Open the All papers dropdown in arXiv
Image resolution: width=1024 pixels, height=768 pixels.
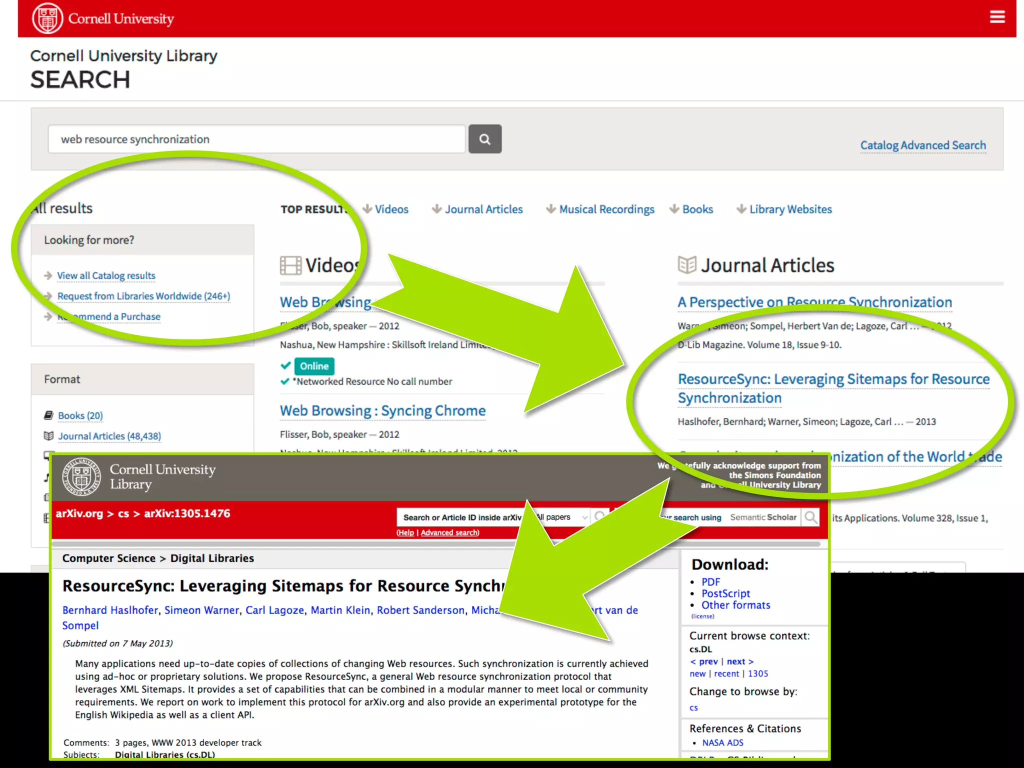click(562, 517)
